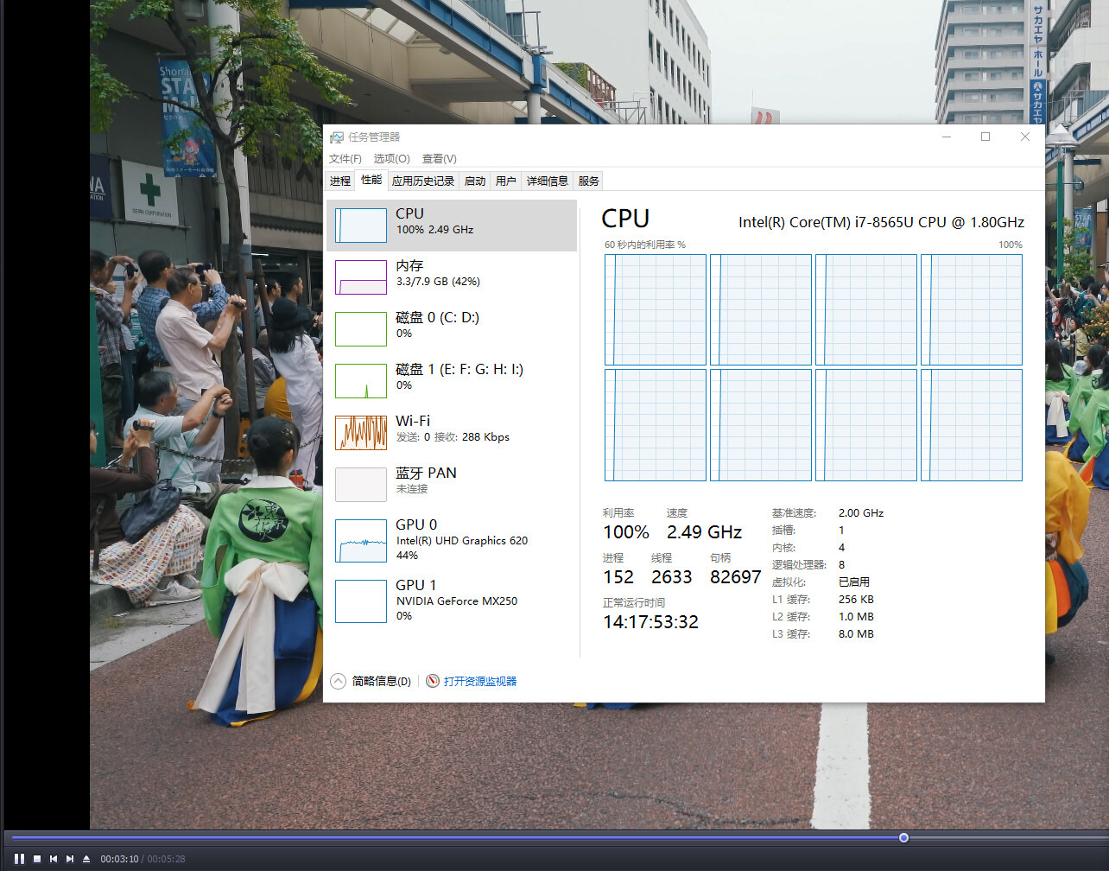The image size is (1109, 871).
Task: Stop video playback in the media player
Action: tap(37, 859)
